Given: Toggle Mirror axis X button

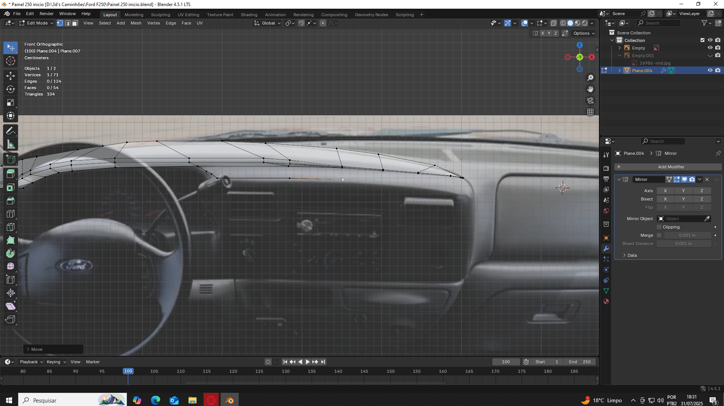Looking at the screenshot, I should point(665,191).
